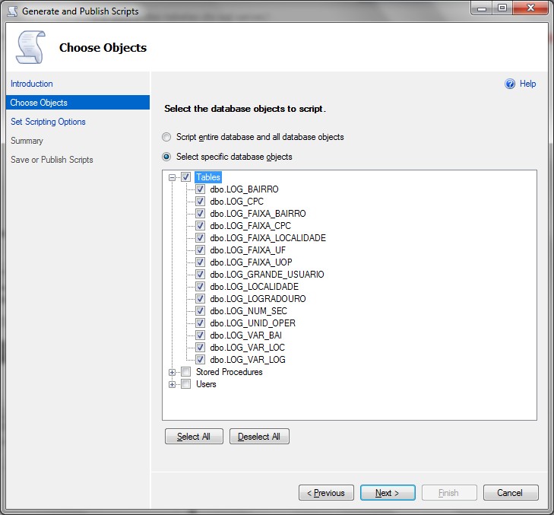Uncheck the Tables parent checkbox
The width and height of the screenshot is (554, 515).
[186, 176]
